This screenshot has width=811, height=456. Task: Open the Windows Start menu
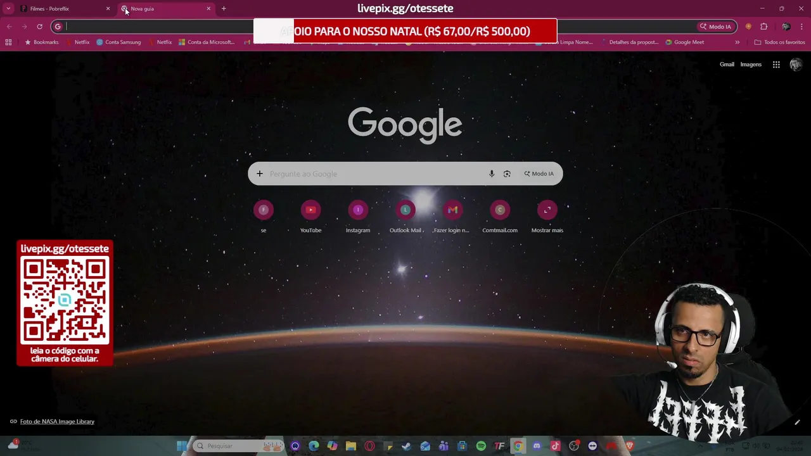[x=182, y=446]
